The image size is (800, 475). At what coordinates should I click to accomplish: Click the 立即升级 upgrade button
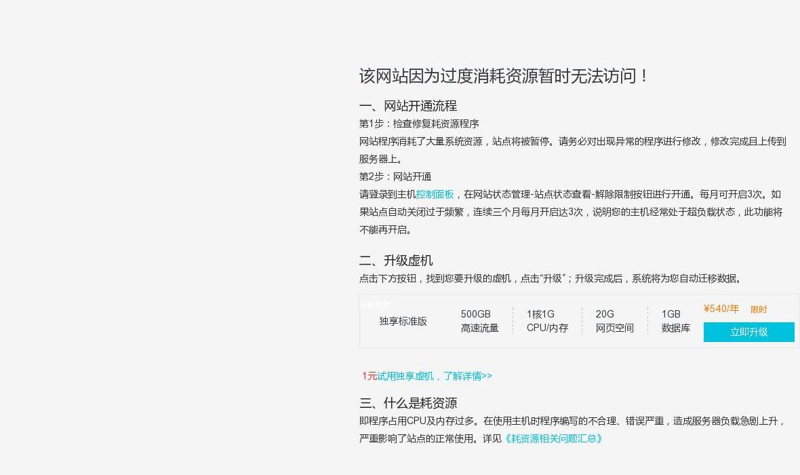(748, 332)
